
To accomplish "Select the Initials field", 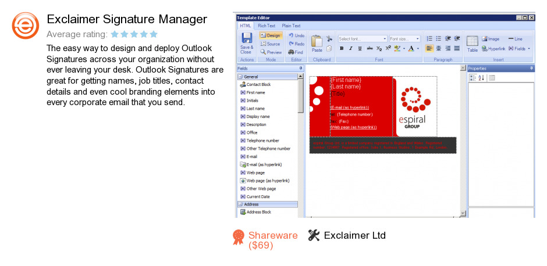I will pos(250,100).
